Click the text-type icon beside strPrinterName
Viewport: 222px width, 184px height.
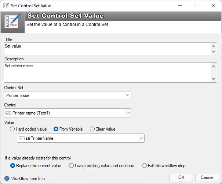pos(22,138)
